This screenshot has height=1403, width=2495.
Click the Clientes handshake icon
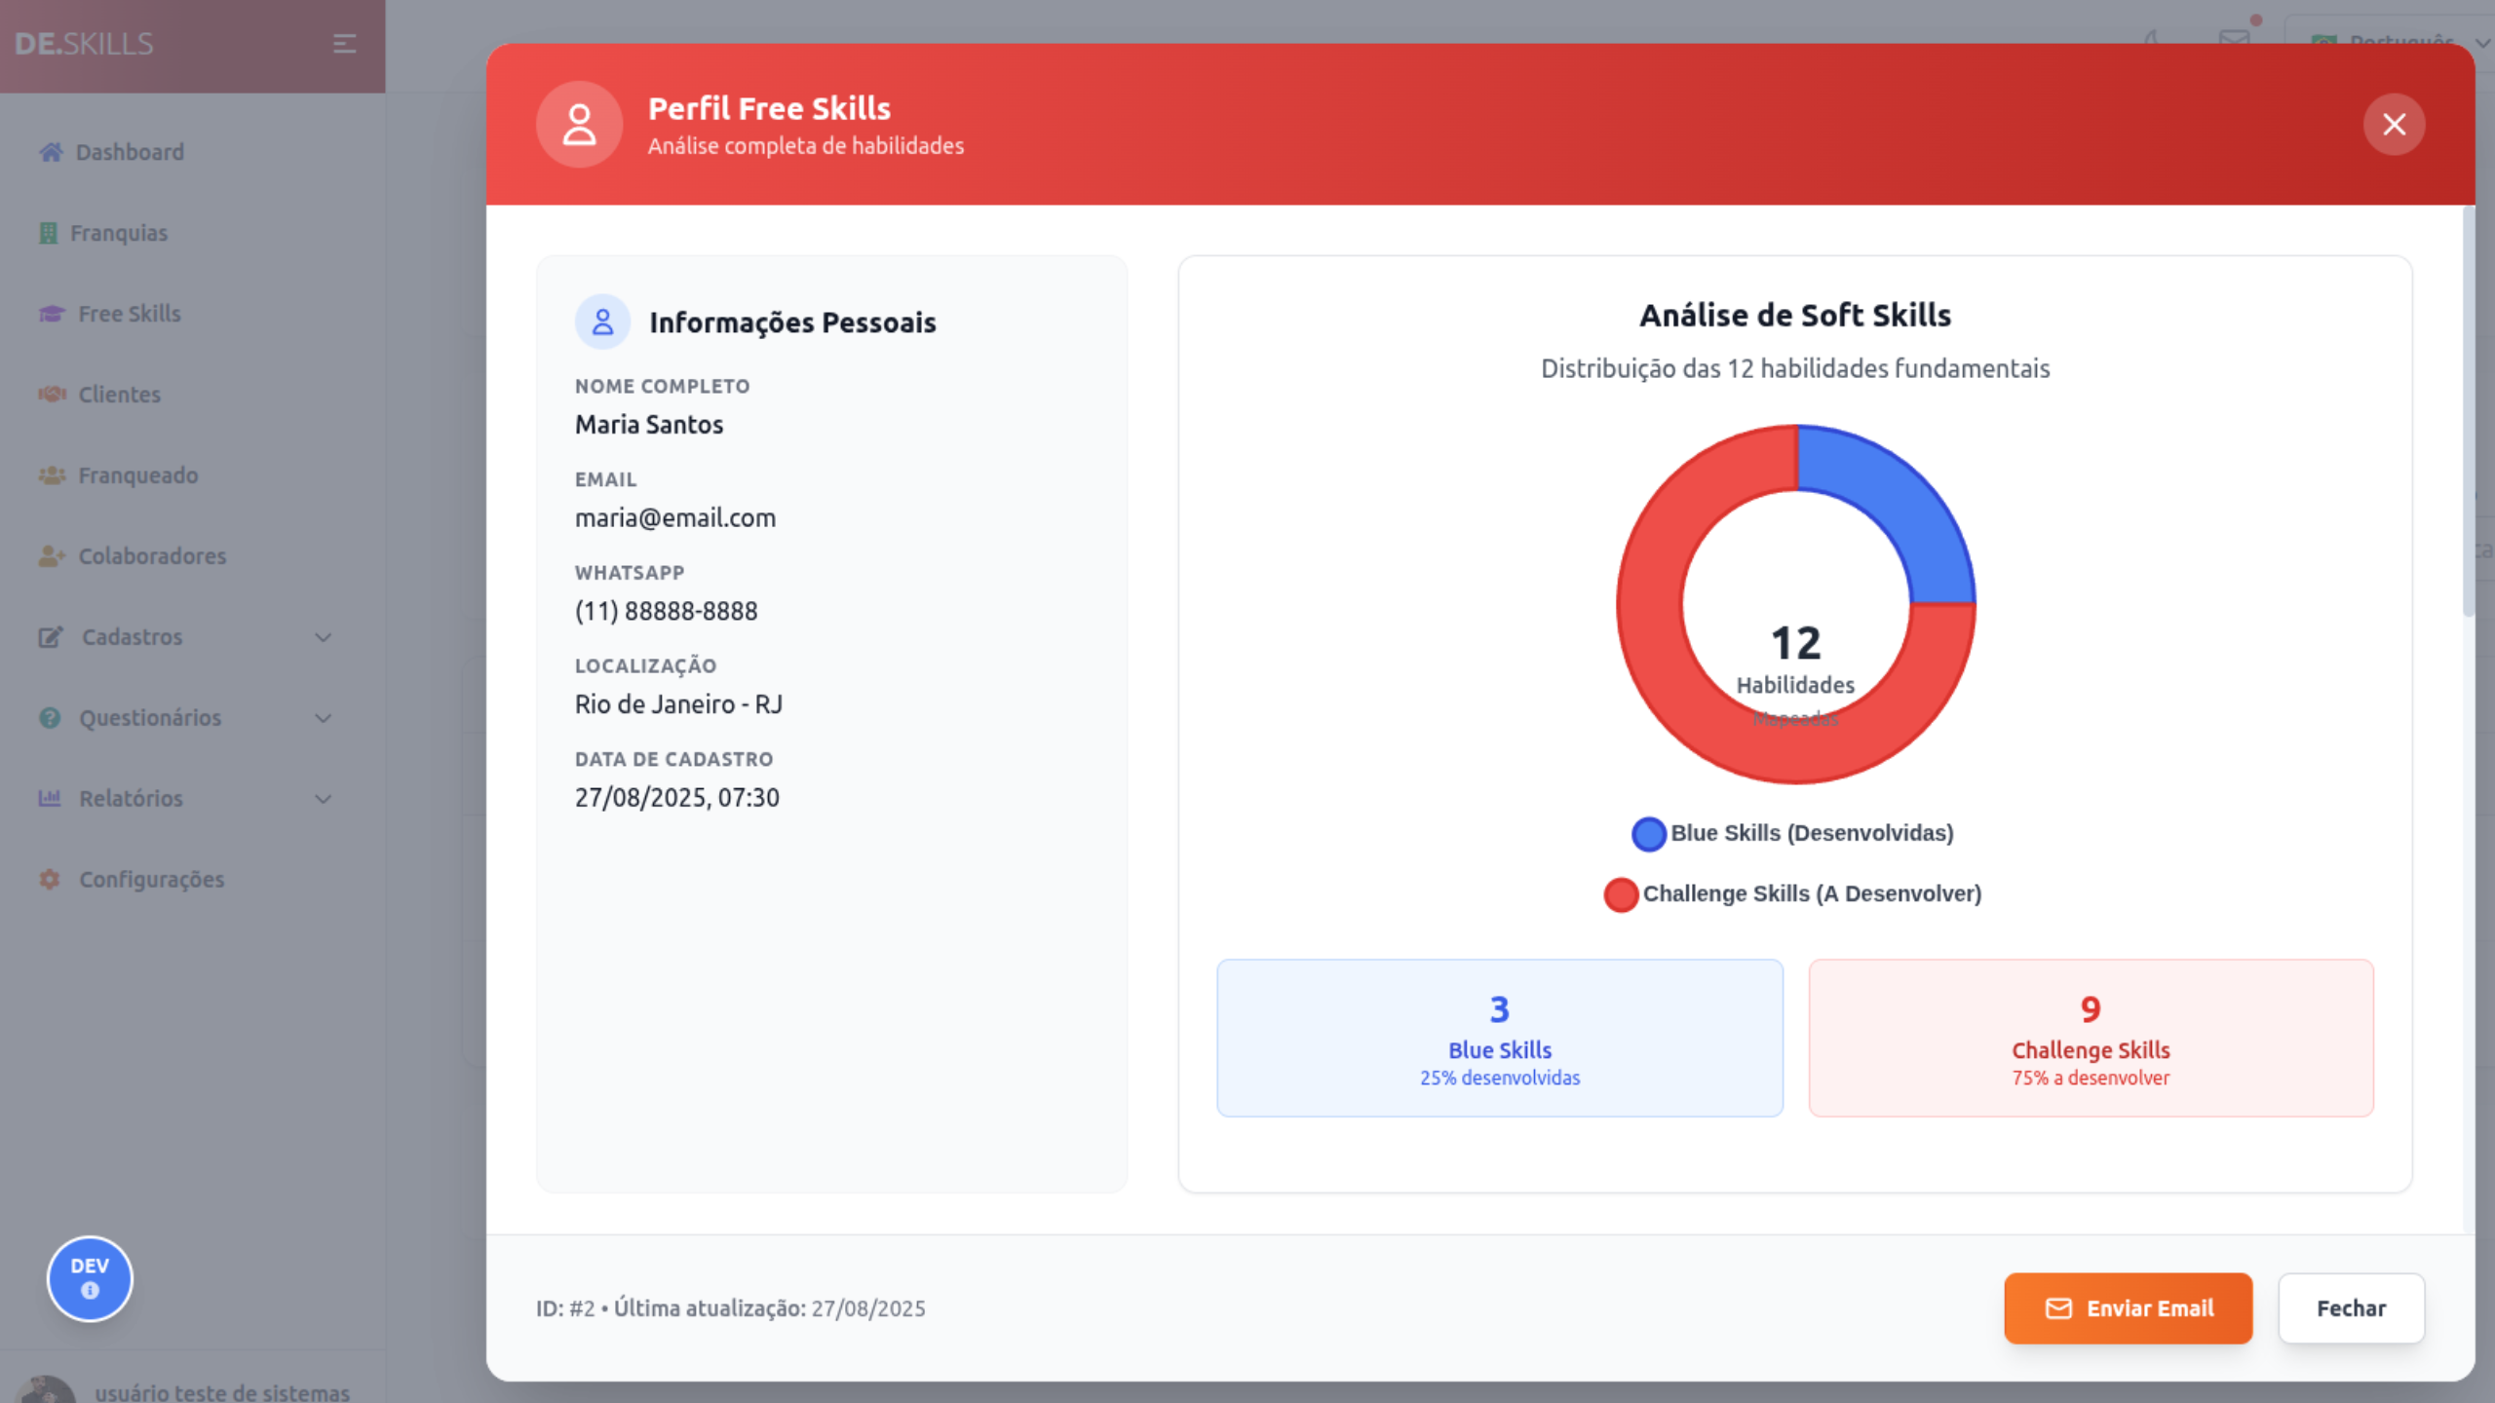click(x=52, y=395)
